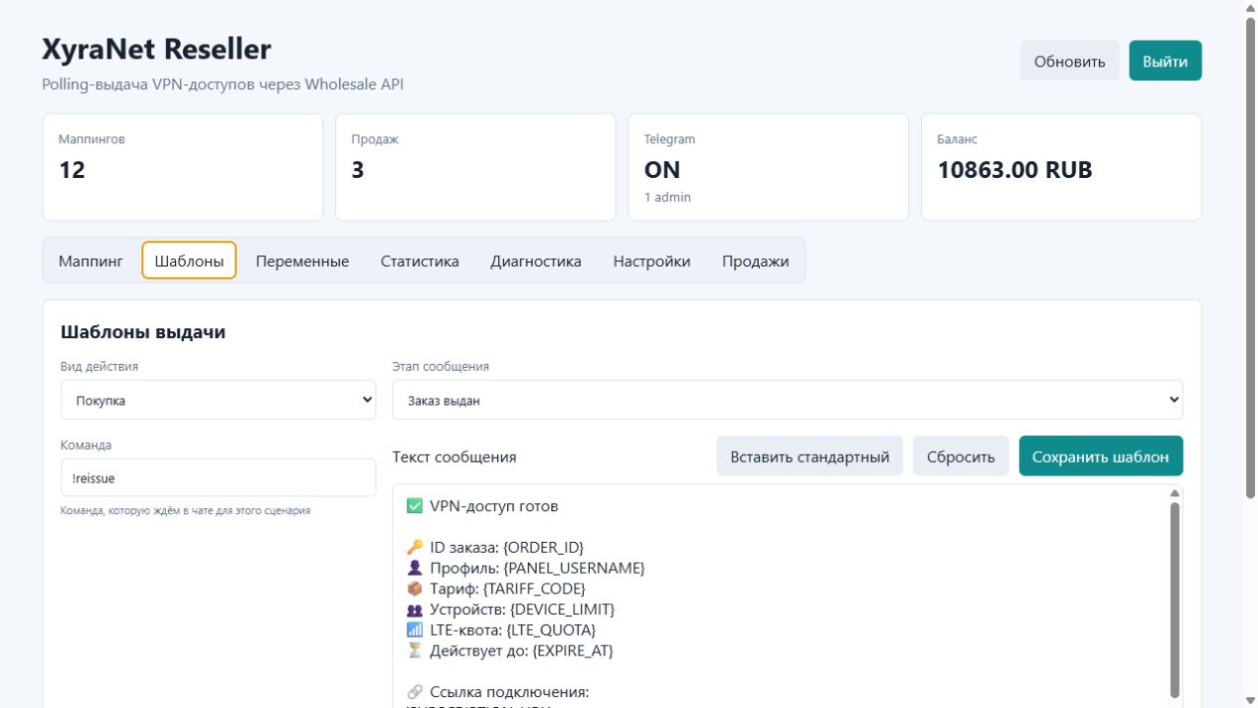Click the link emoji before Ссылка подключения
1258x708 pixels.
pyautogui.click(x=415, y=692)
